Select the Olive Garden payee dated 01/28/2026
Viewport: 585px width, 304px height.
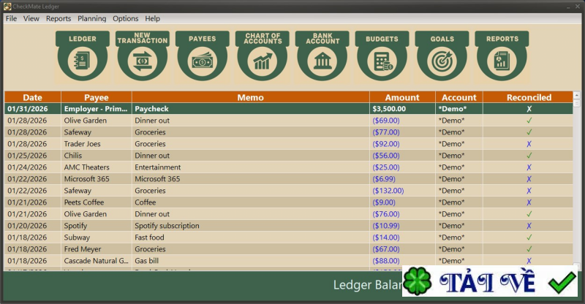click(x=97, y=121)
